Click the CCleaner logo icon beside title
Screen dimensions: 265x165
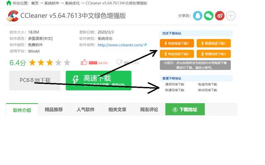pos(12,16)
